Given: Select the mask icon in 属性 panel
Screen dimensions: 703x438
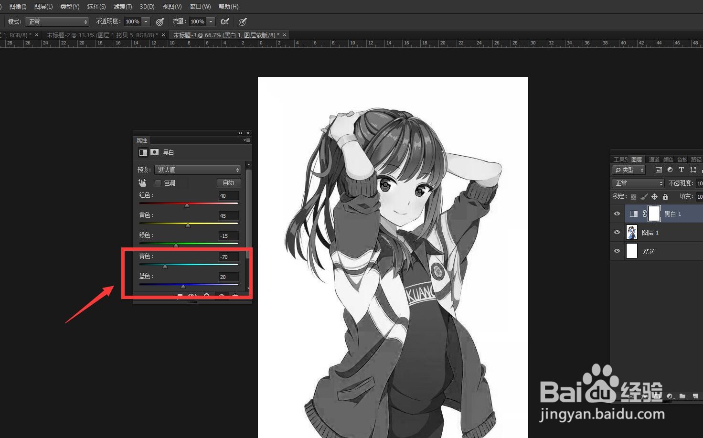Looking at the screenshot, I should pos(154,152).
